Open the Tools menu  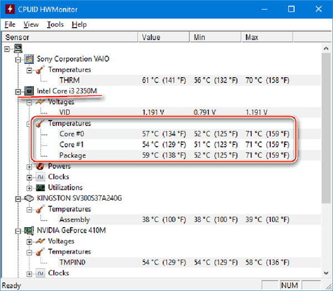point(55,24)
